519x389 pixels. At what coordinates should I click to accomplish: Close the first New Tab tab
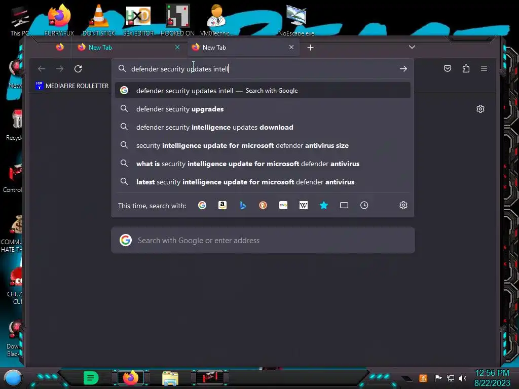coord(177,47)
